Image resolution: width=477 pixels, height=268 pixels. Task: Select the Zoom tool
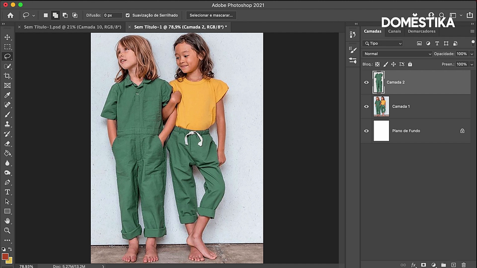tap(8, 231)
